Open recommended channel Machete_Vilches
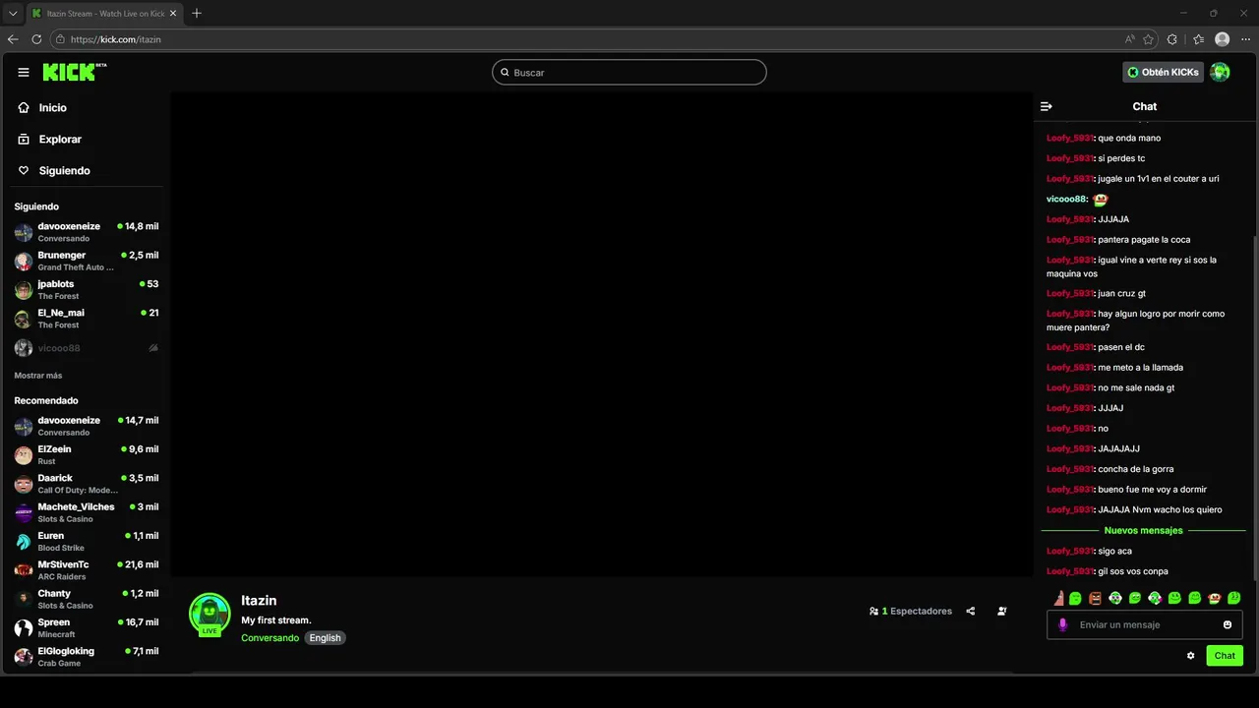This screenshot has height=708, width=1259. coord(86,512)
